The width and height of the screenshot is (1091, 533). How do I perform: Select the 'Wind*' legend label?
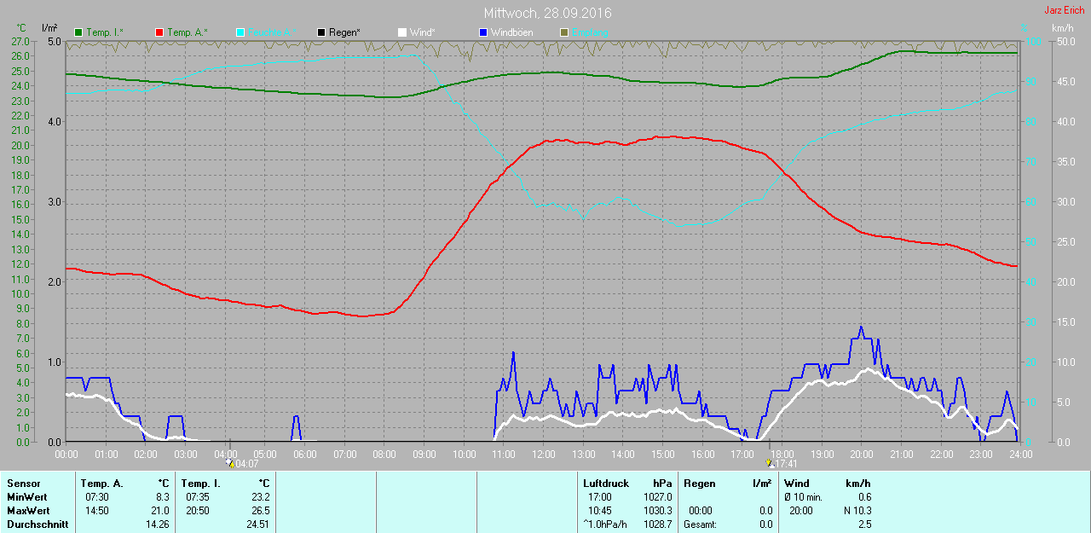[x=422, y=32]
